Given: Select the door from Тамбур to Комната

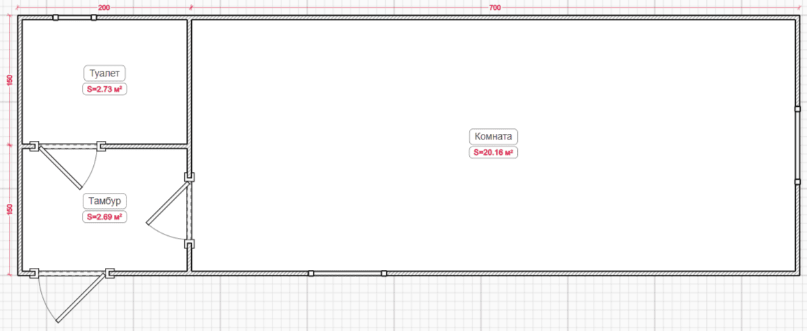Looking at the screenshot, I should tap(170, 211).
